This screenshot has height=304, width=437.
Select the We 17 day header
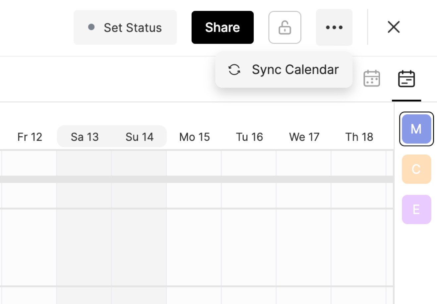pyautogui.click(x=304, y=137)
